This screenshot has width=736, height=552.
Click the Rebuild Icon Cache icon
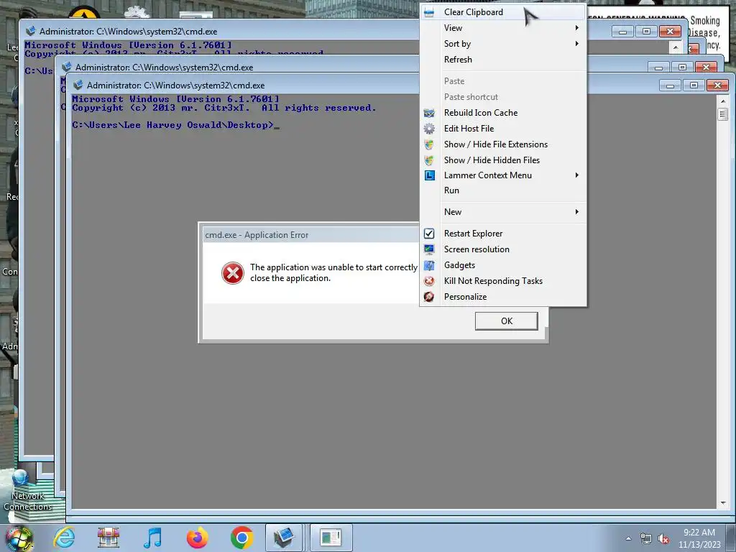coord(429,113)
